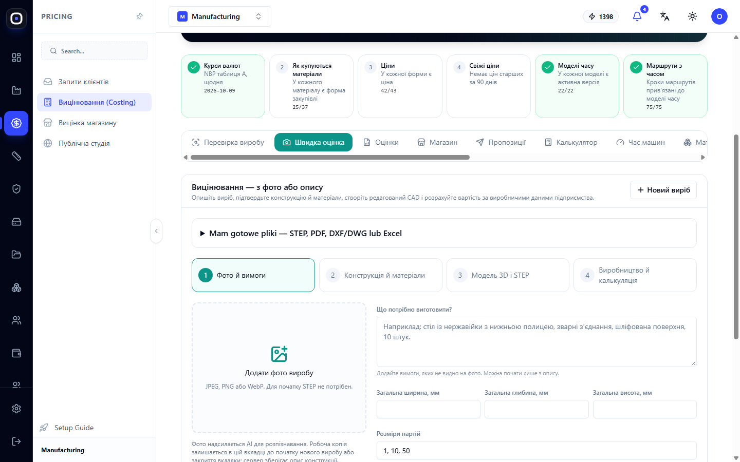Select the Швидка оцінка tab

tap(313, 142)
